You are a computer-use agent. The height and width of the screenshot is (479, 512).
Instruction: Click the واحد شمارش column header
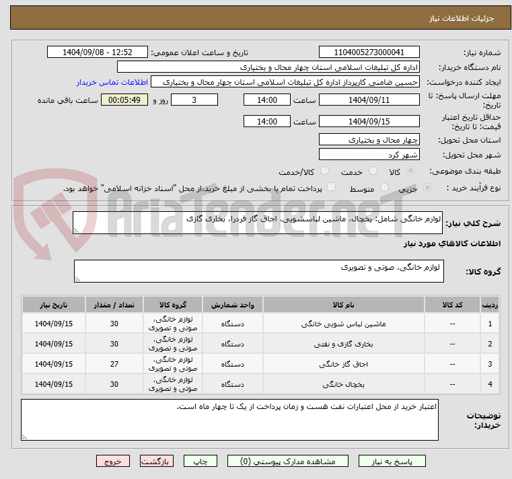(x=233, y=305)
